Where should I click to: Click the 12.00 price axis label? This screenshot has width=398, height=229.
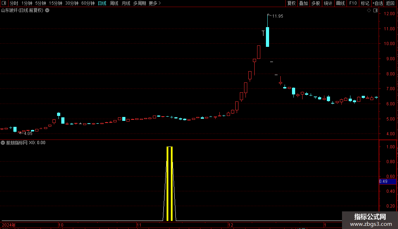389,14
